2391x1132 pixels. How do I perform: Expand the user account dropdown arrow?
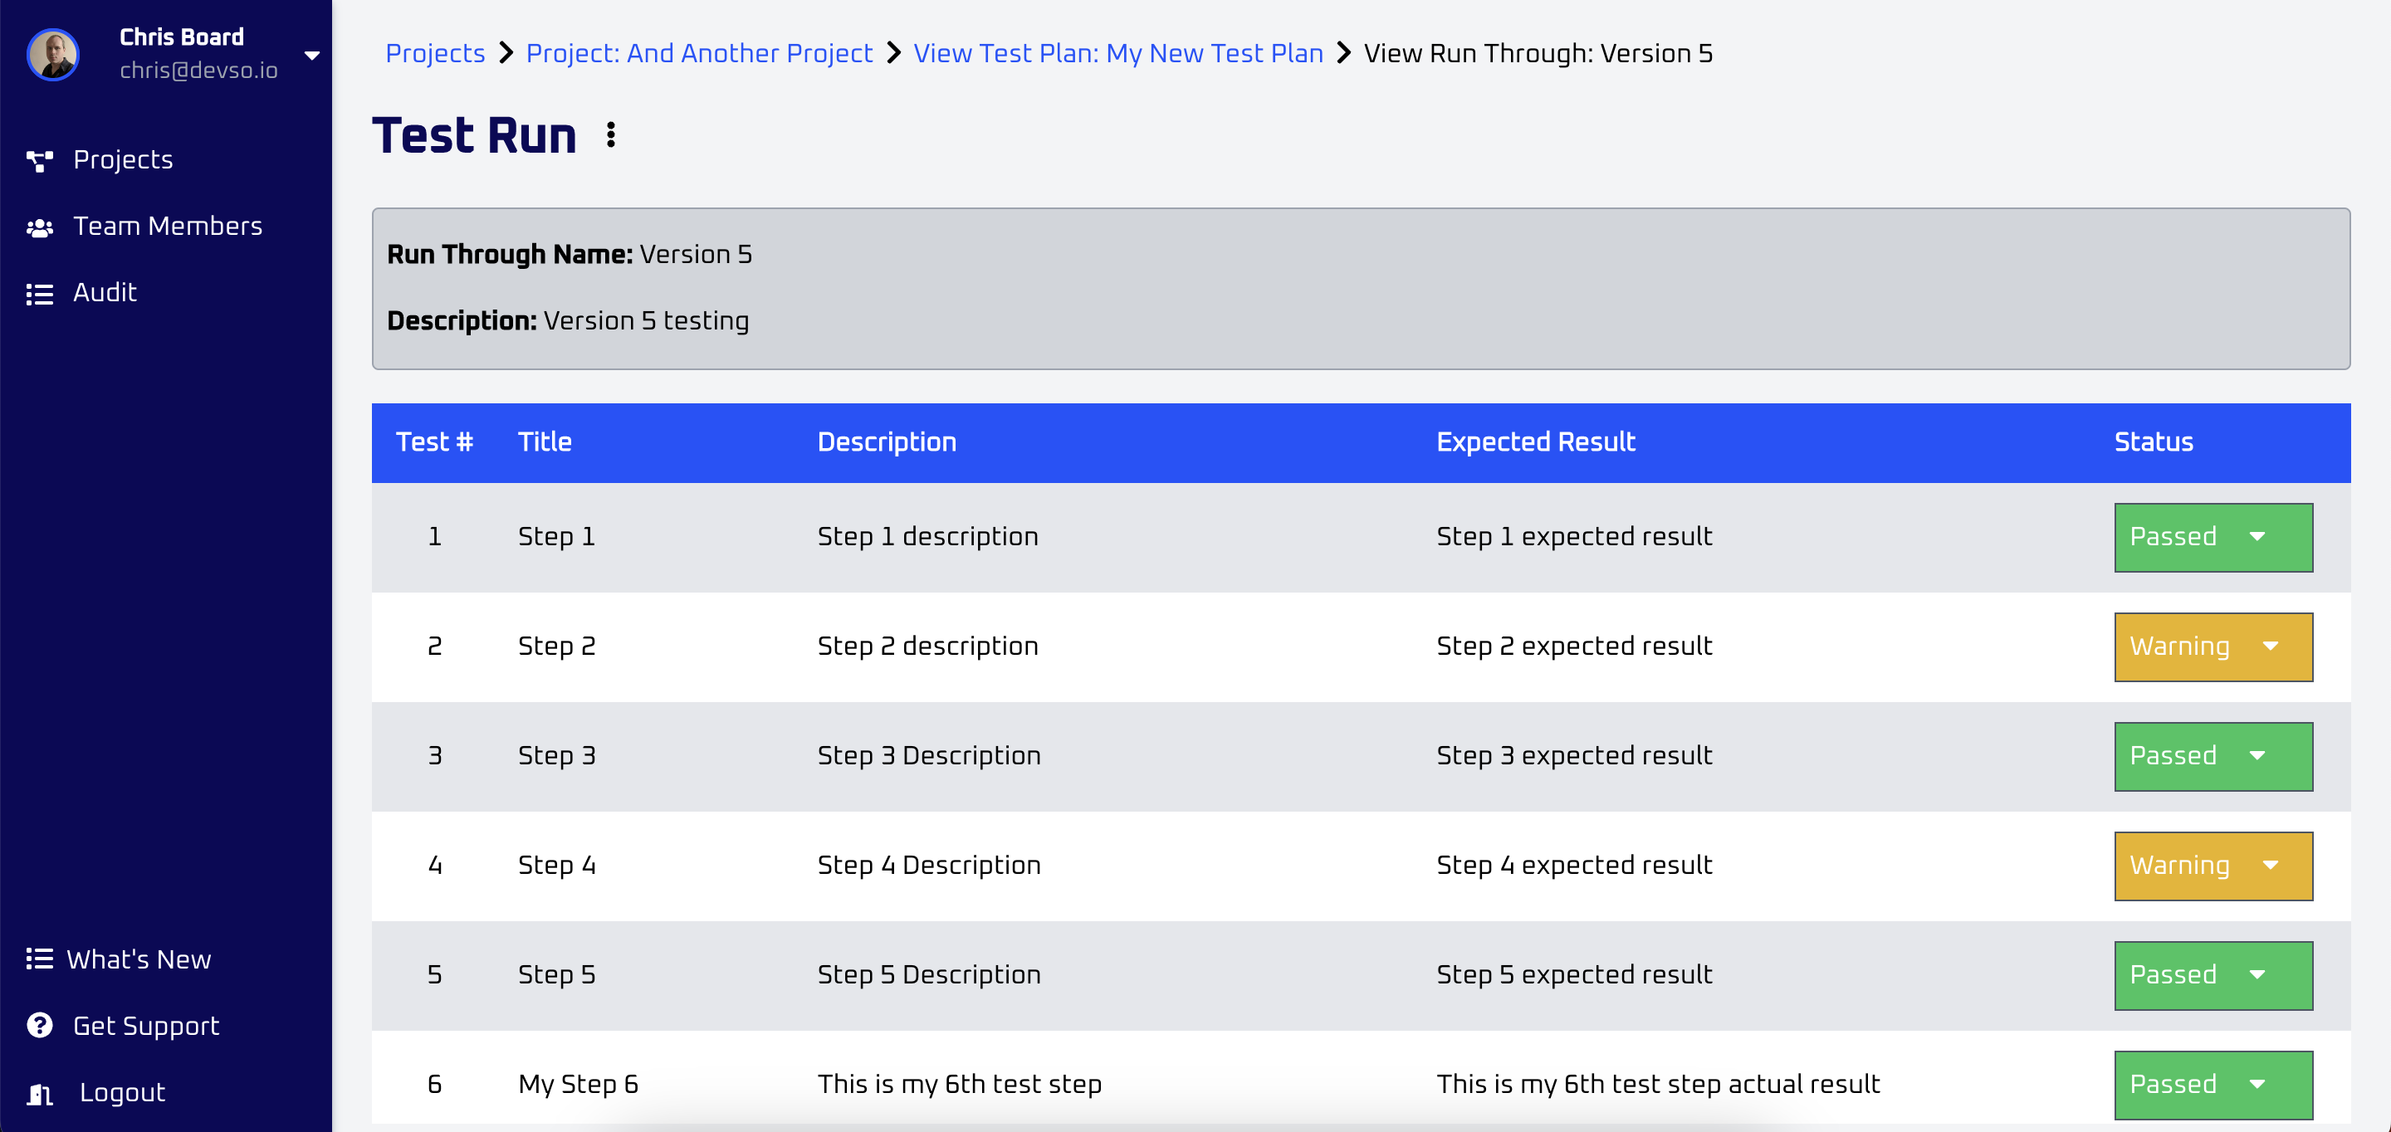[x=312, y=56]
